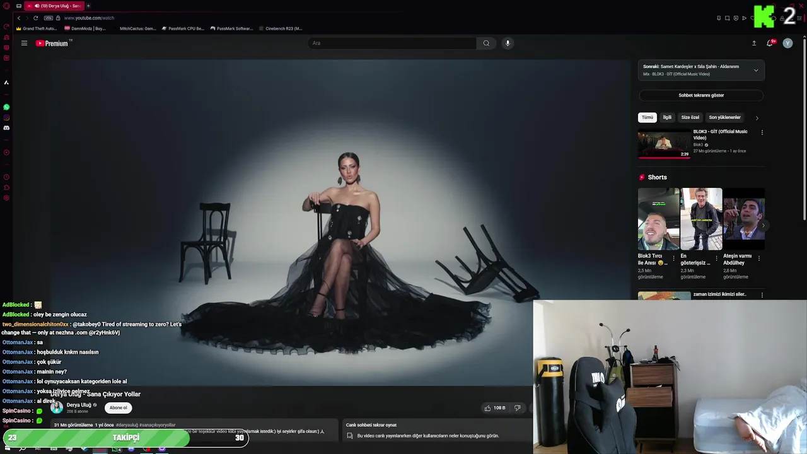Open a new browser tab with plus

(88, 6)
